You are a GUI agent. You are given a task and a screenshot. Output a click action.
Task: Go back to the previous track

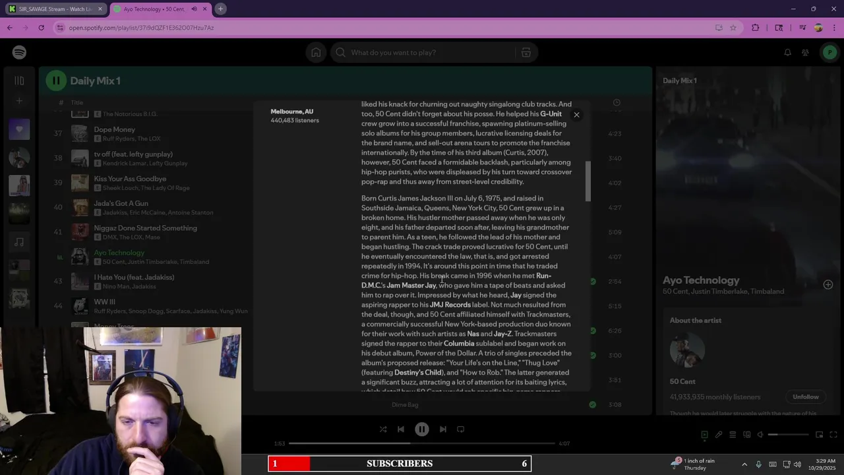401,429
